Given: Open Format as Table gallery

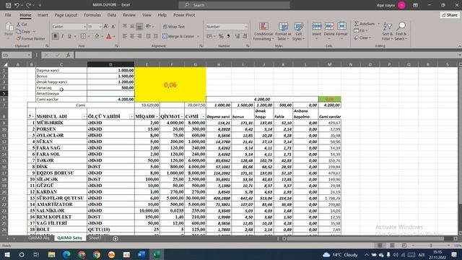Looking at the screenshot, I should pos(283,31).
